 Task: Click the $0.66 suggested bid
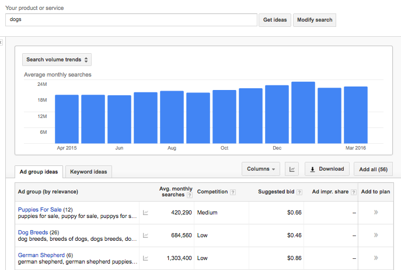294,213
